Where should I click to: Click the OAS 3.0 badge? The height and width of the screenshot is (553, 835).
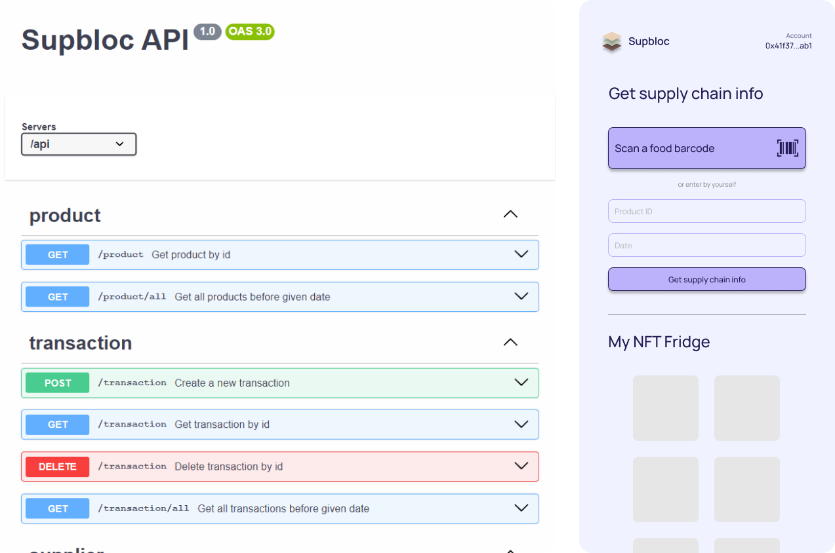pyautogui.click(x=249, y=31)
